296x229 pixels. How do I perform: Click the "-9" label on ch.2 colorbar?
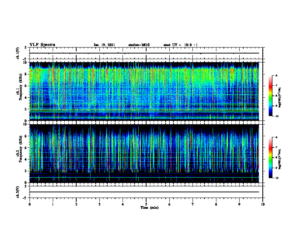[276, 168]
